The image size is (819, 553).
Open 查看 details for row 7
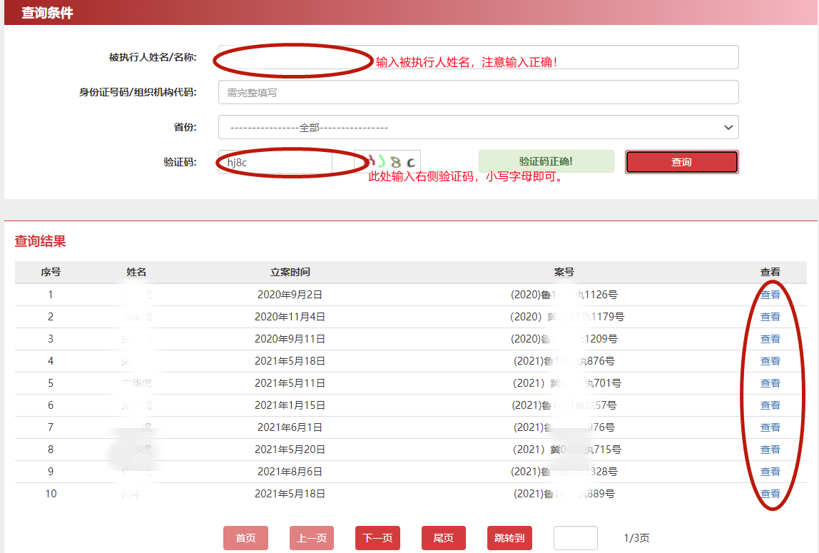point(770,427)
